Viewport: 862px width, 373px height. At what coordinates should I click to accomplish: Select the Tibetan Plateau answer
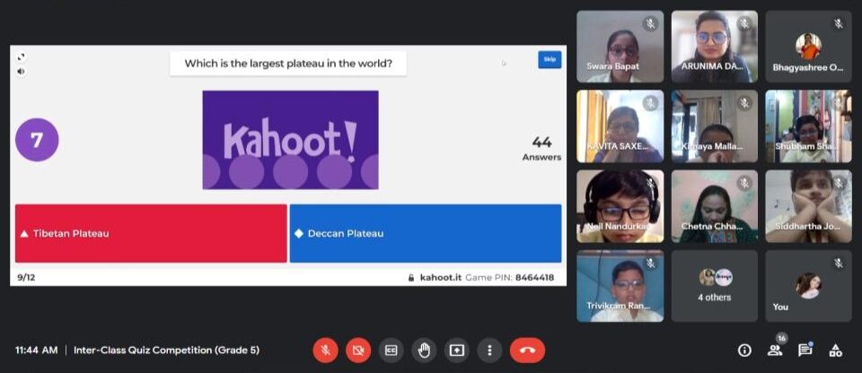point(151,233)
